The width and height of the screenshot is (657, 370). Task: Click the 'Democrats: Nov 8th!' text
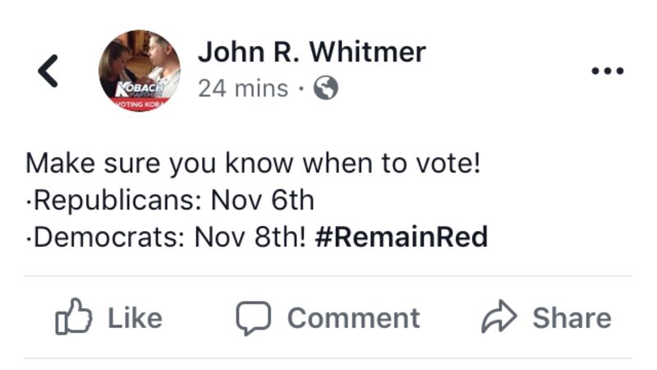(167, 237)
